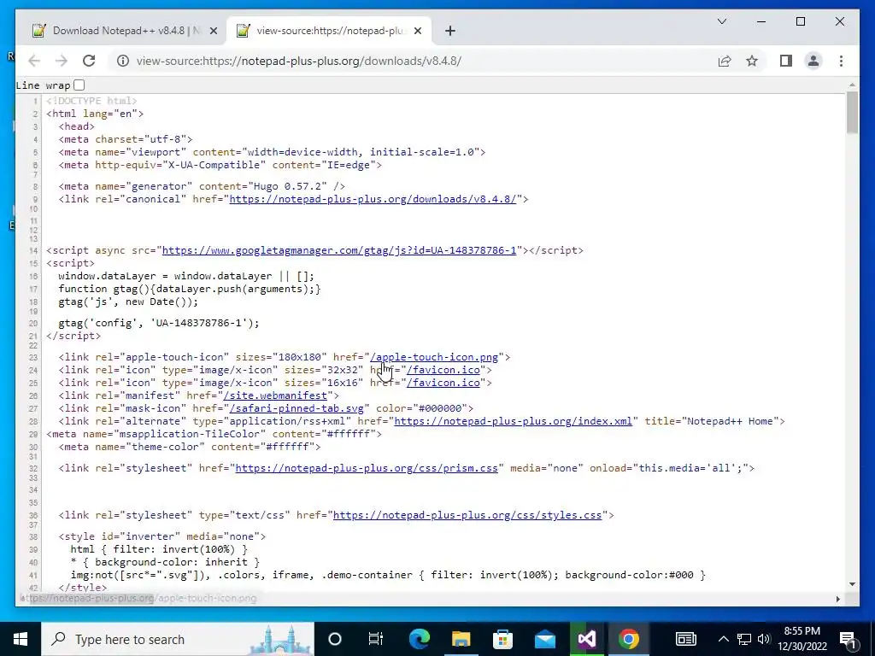The height and width of the screenshot is (656, 875).
Task: Open volume control tray icon
Action: [764, 639]
